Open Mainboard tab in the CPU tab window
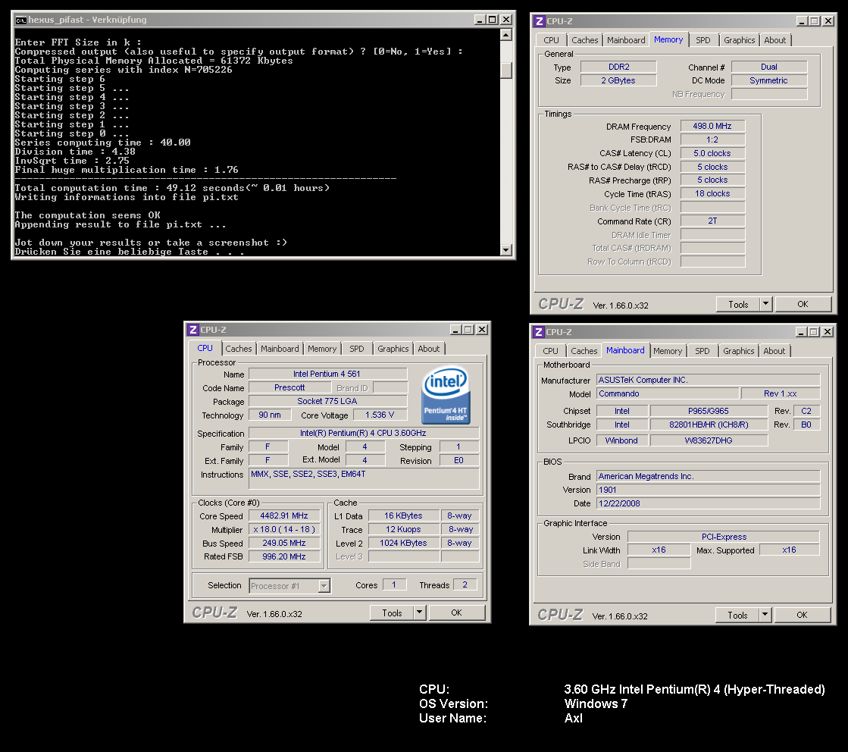 click(280, 349)
